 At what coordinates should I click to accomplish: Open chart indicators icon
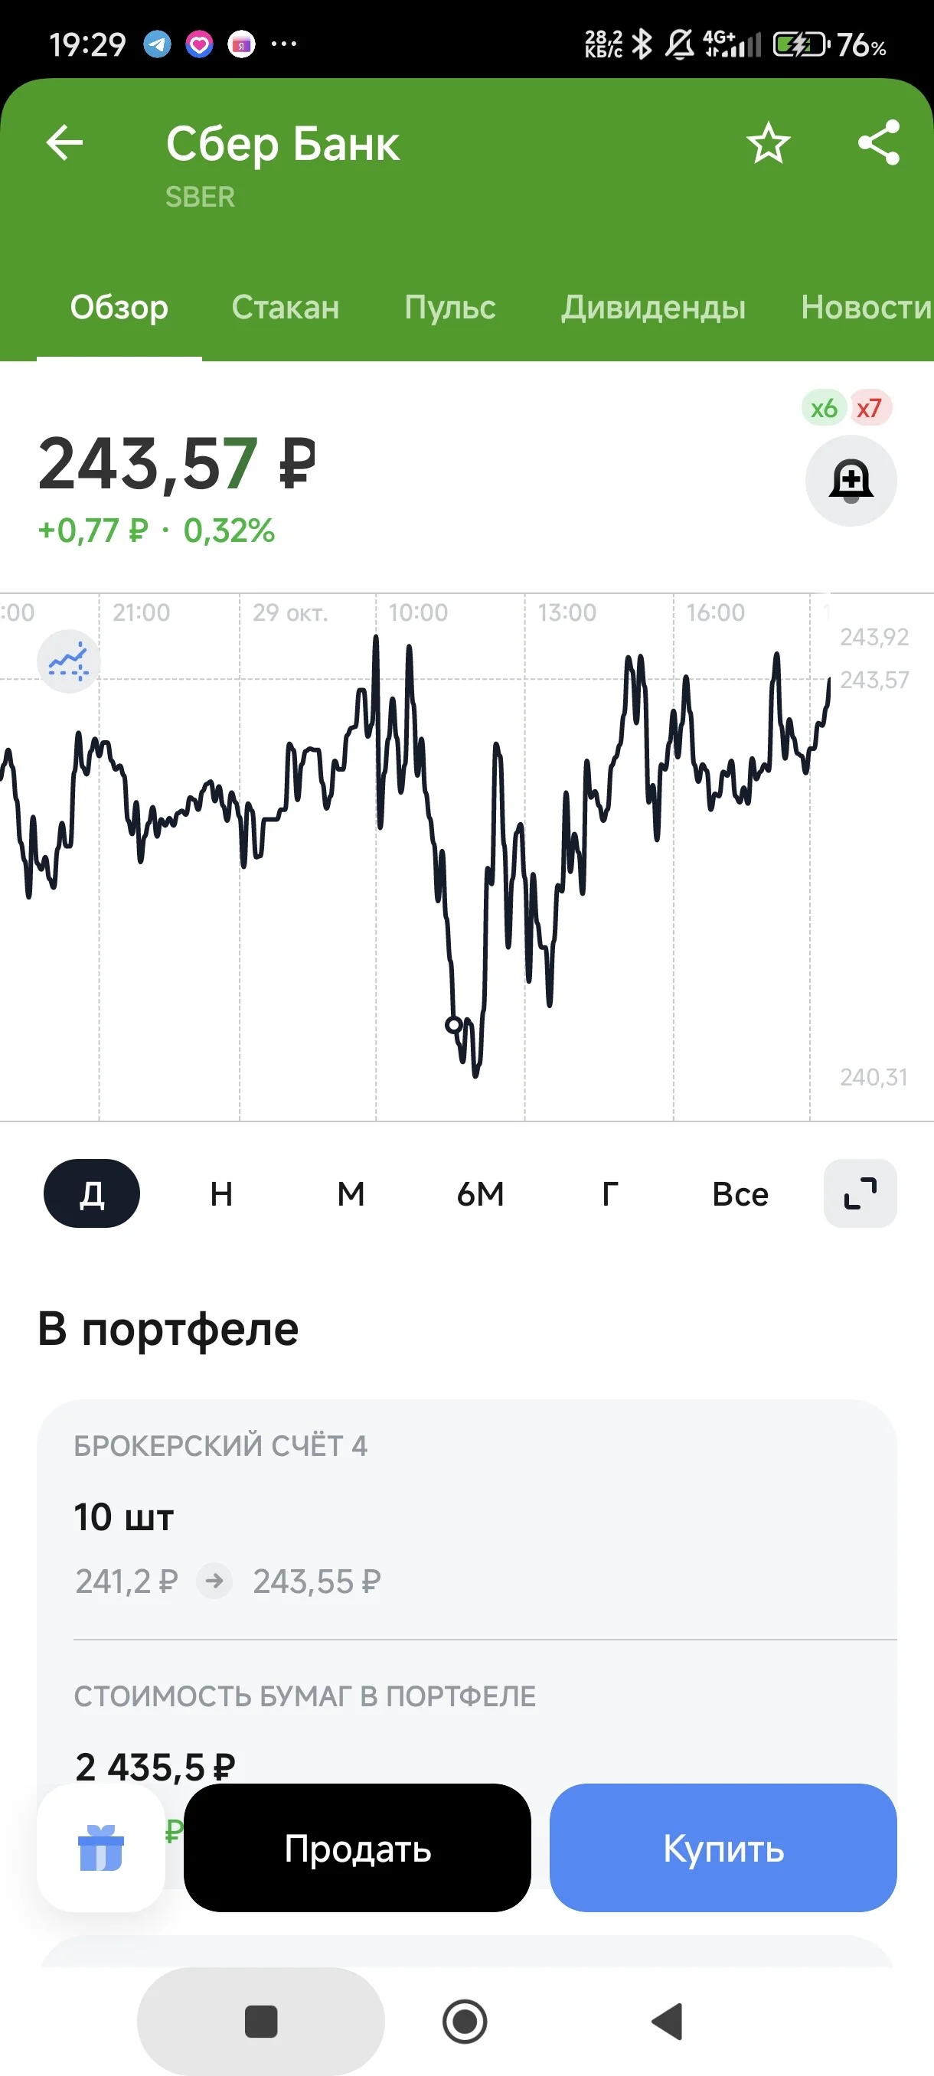(x=68, y=661)
